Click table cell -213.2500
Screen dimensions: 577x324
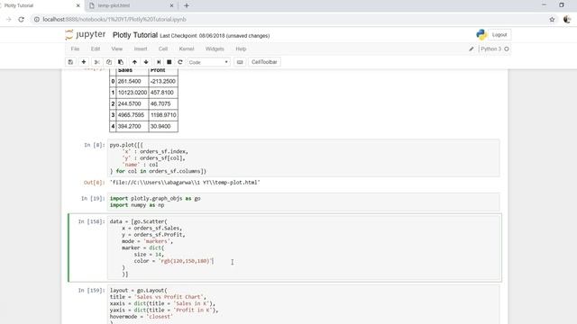(x=163, y=81)
